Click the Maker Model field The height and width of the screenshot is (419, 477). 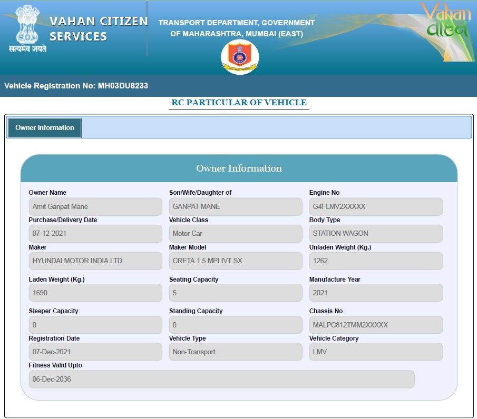[x=236, y=261]
